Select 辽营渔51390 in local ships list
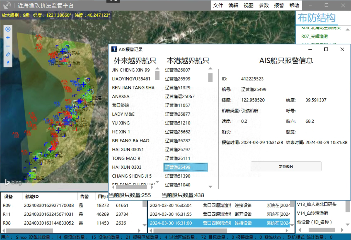The height and width of the screenshot is (240, 351). [178, 176]
